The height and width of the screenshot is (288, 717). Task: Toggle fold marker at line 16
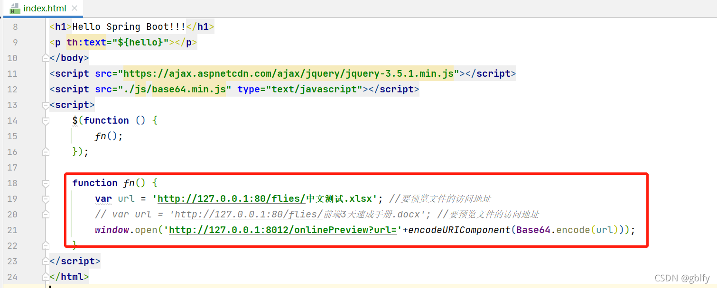[46, 152]
